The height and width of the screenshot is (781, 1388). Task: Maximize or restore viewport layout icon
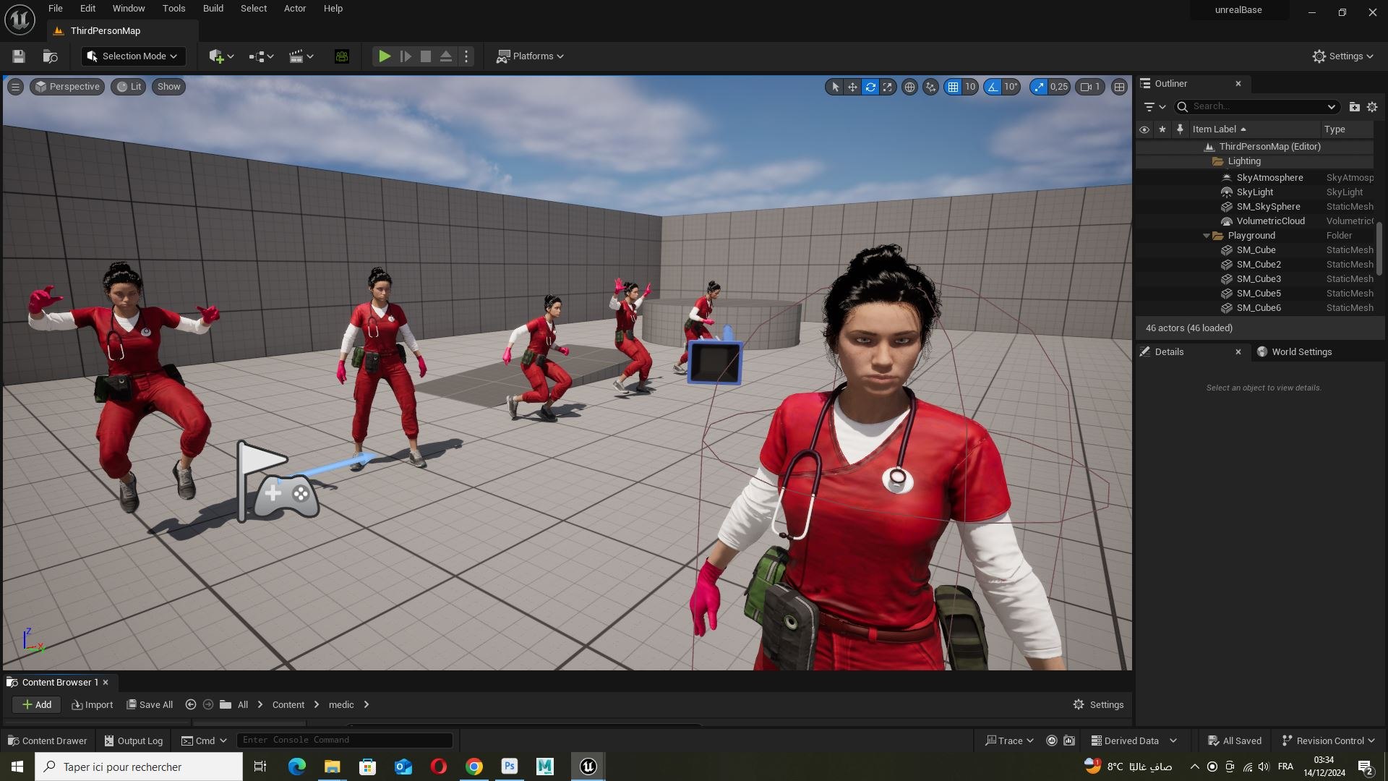coord(1119,87)
